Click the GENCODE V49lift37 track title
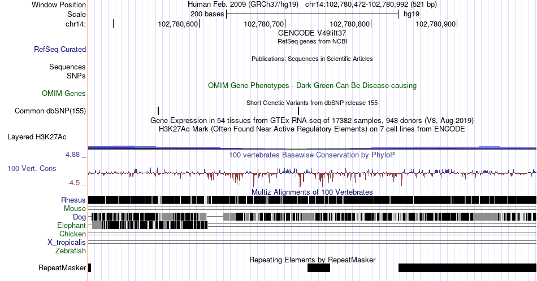537x281 pixels. coord(312,33)
